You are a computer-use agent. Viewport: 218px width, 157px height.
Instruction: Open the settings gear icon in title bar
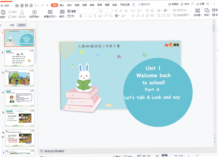[x=208, y=4]
